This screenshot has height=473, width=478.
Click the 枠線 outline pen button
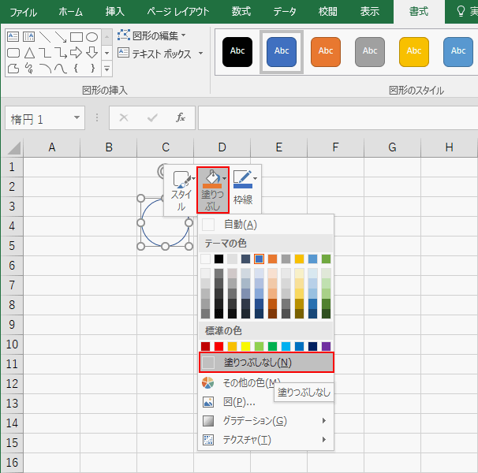(244, 188)
